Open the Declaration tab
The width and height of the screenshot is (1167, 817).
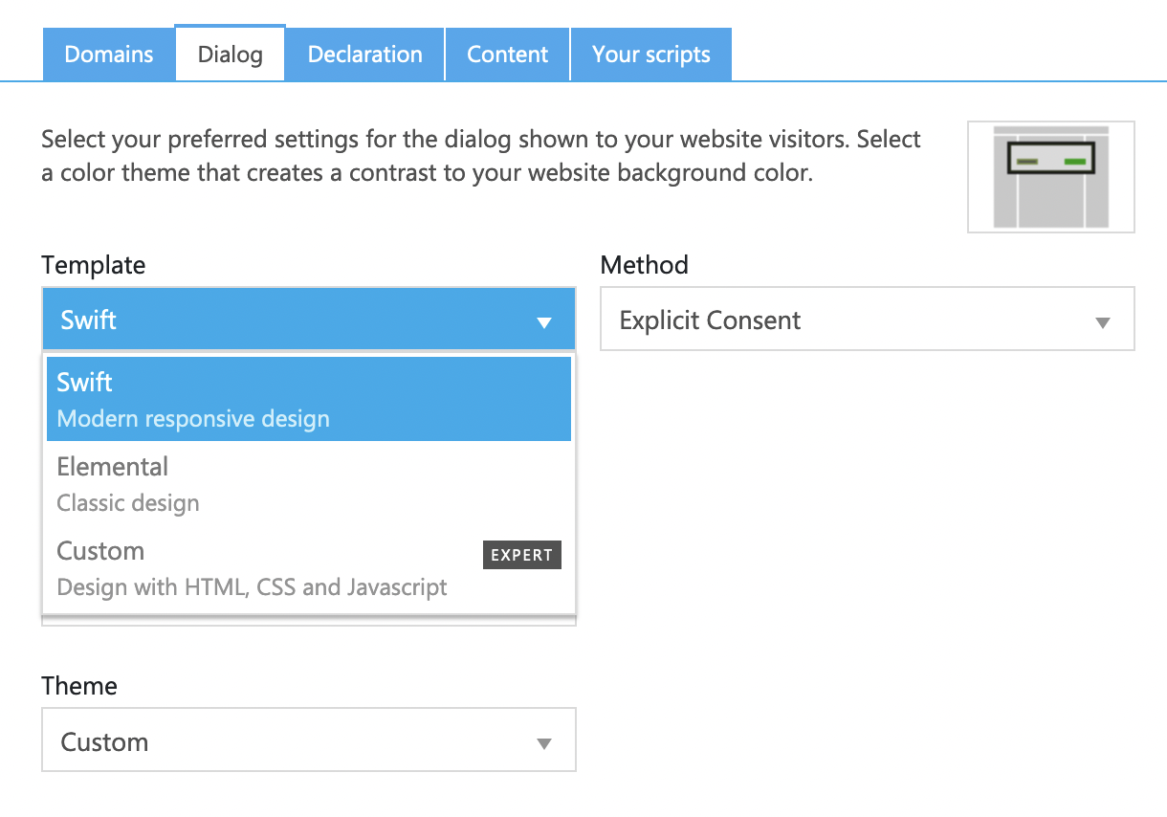pos(364,55)
